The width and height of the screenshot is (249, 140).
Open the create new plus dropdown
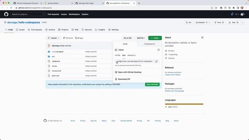(237, 14)
